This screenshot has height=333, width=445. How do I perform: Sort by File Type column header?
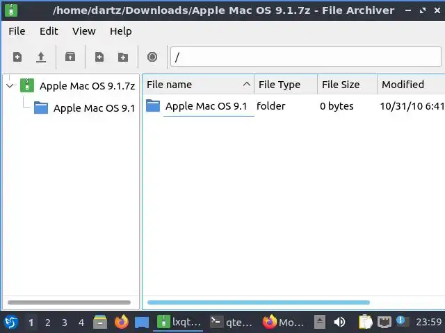point(286,85)
